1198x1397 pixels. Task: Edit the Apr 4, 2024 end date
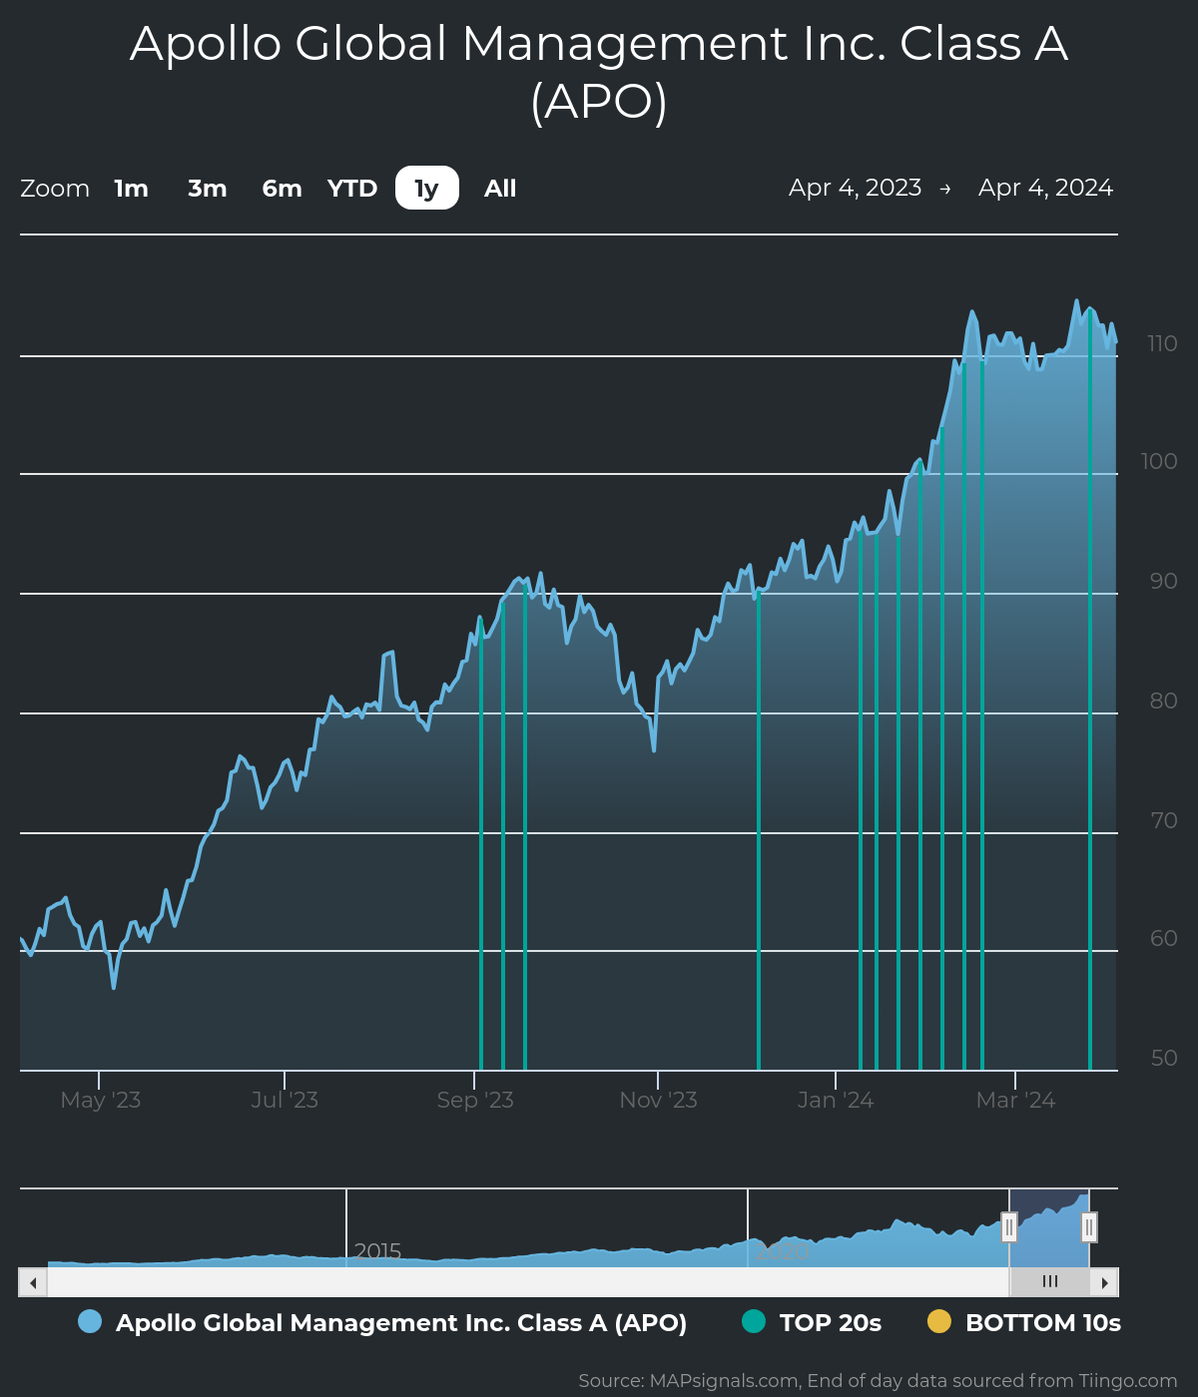pyautogui.click(x=1045, y=188)
